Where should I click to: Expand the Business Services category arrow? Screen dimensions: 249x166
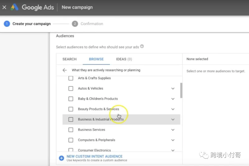(173, 130)
